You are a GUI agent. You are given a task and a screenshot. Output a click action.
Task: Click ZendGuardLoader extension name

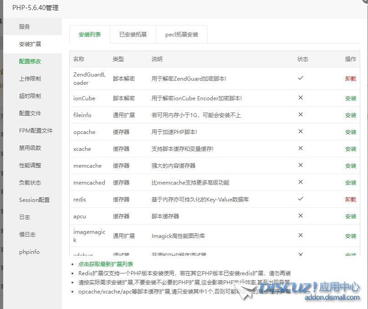point(89,79)
